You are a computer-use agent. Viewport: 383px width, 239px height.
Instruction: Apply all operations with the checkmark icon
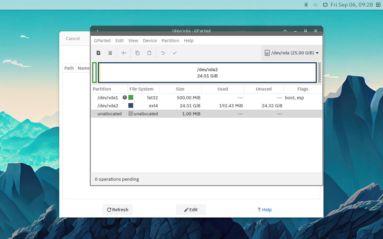pyautogui.click(x=175, y=53)
